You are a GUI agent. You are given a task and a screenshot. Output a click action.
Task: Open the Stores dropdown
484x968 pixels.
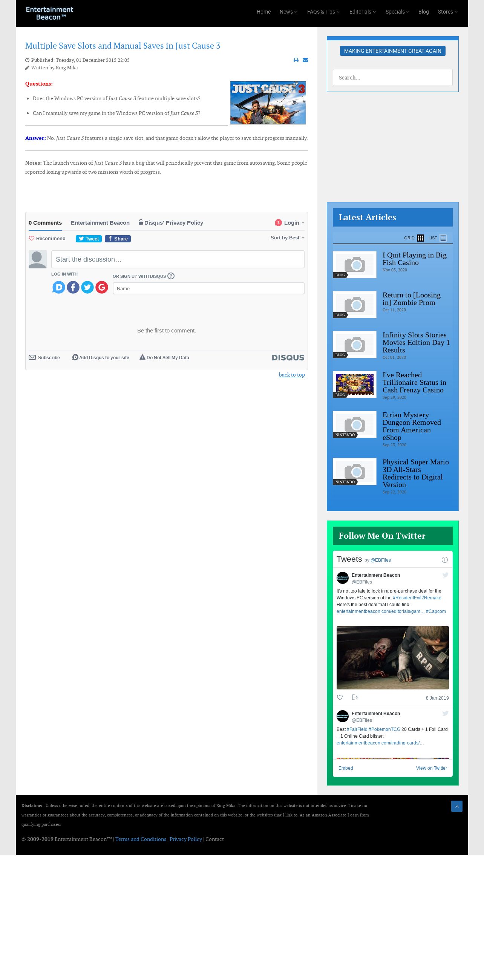[x=448, y=12]
